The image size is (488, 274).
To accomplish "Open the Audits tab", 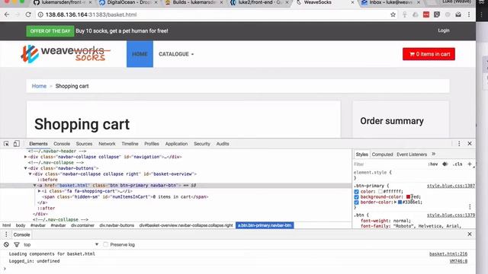I will pos(223,144).
